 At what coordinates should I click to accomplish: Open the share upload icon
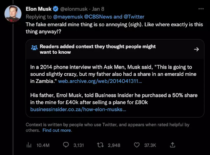click(173, 145)
